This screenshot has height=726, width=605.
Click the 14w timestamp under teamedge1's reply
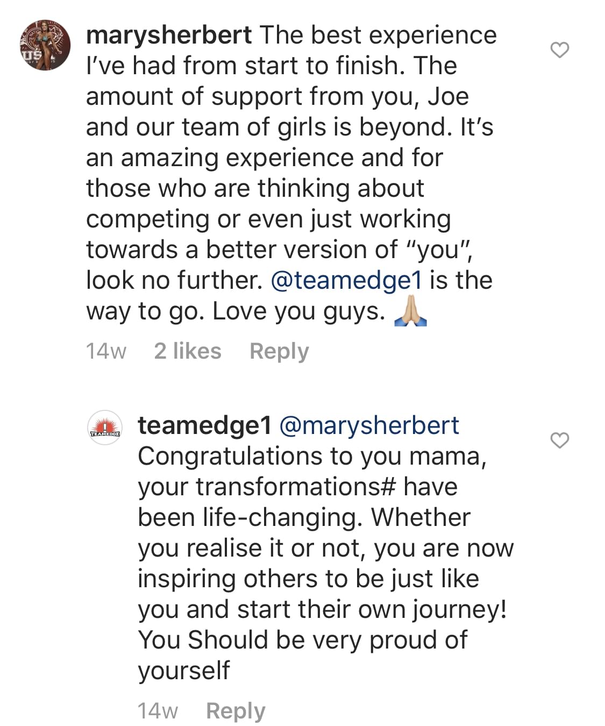pos(158,711)
